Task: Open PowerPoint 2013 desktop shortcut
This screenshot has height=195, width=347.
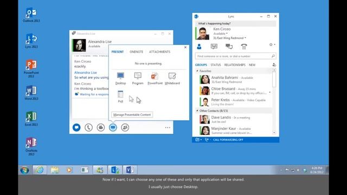Action: click(31, 69)
